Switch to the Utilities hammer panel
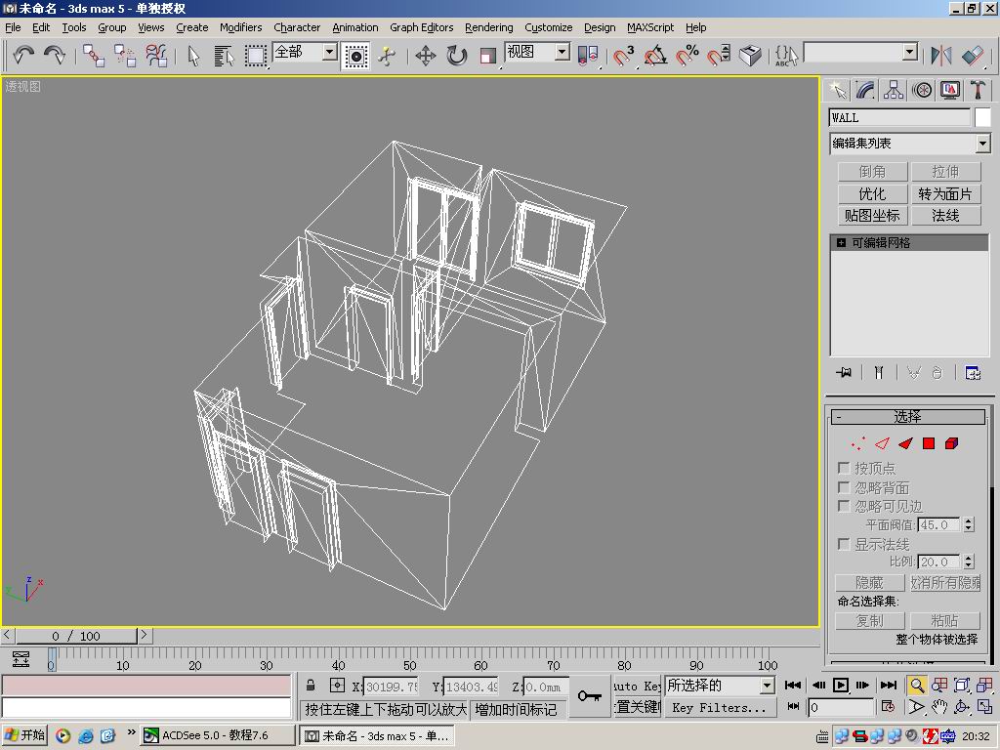Image resolution: width=1000 pixels, height=750 pixels. click(978, 90)
